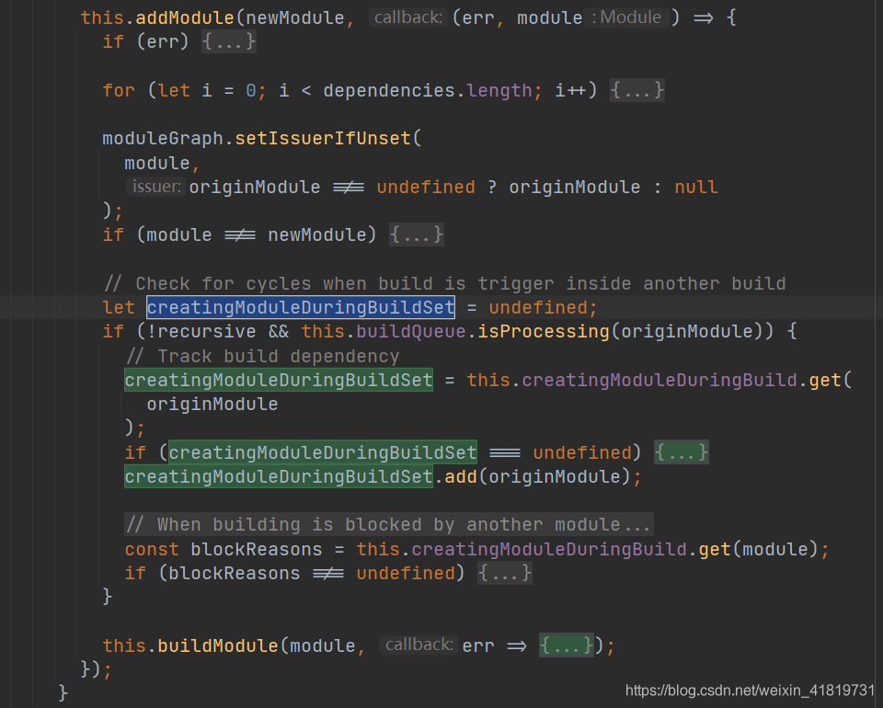Expand folded 'When building is blocked' comment
Viewport: 883px width, 708px height.
pos(388,524)
